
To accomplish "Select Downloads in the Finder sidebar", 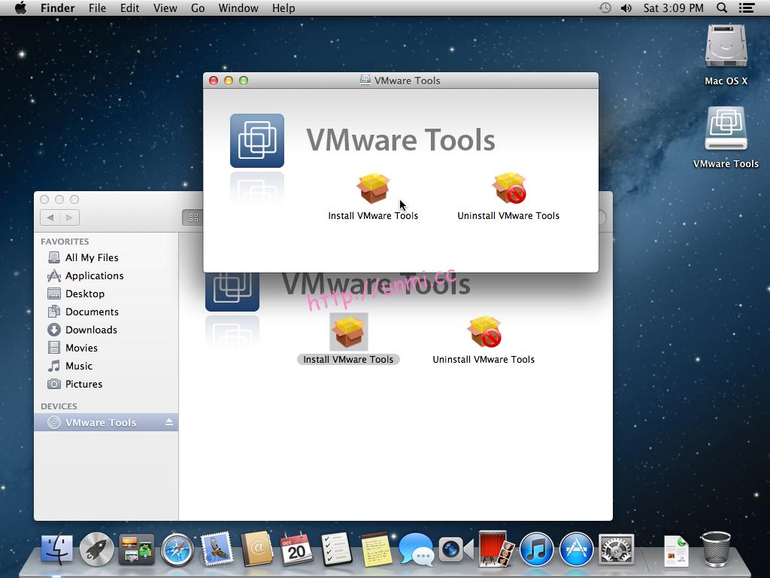I will [x=90, y=330].
